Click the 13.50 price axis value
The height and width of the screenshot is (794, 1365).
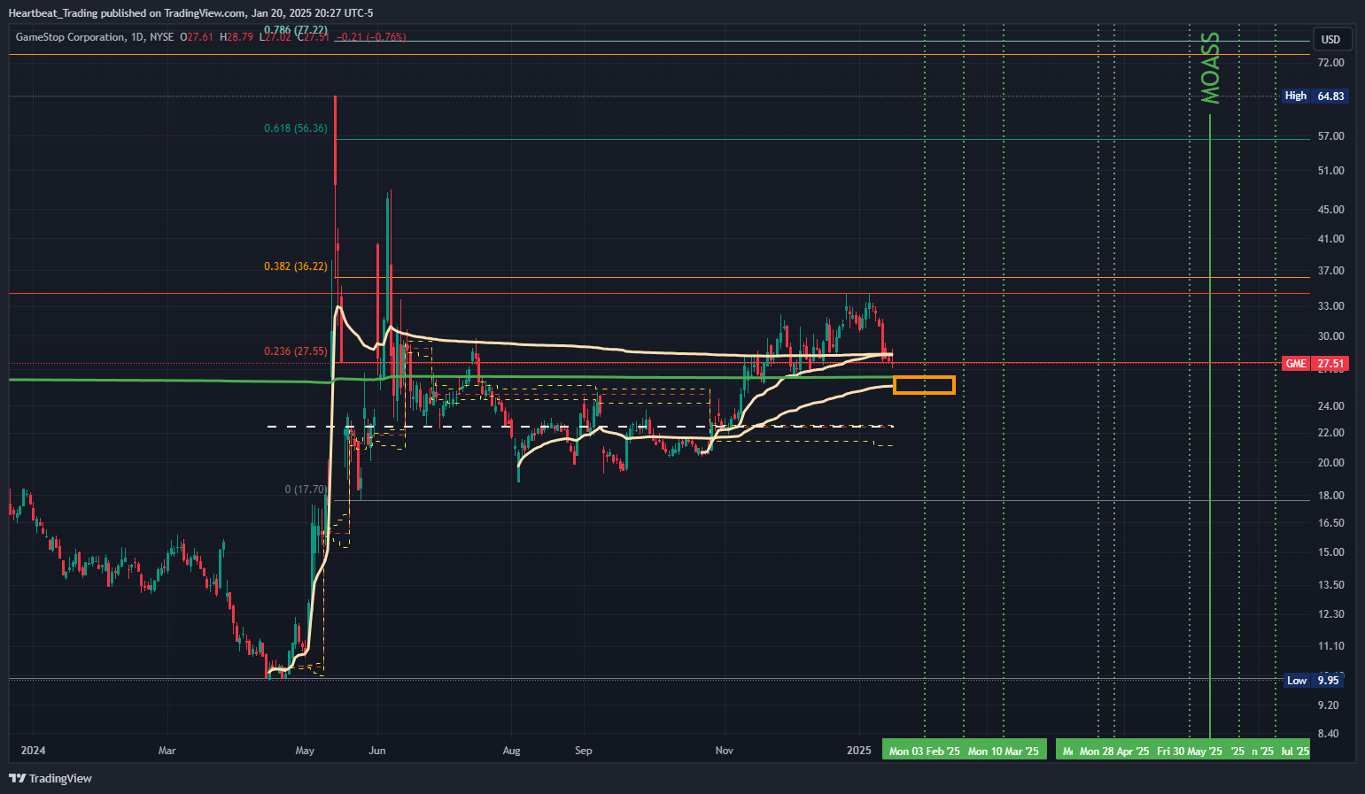(1330, 585)
